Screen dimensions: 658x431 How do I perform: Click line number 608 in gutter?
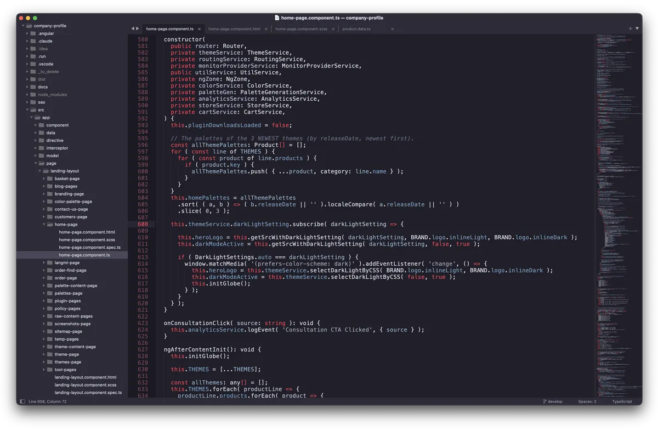coord(143,224)
